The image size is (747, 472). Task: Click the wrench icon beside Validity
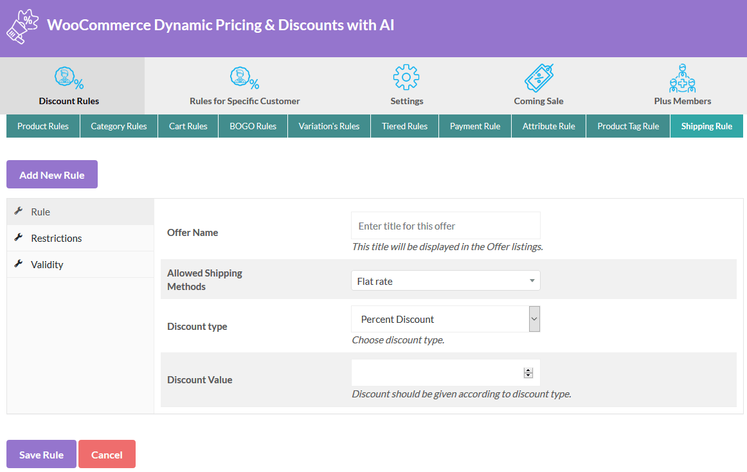pos(18,264)
